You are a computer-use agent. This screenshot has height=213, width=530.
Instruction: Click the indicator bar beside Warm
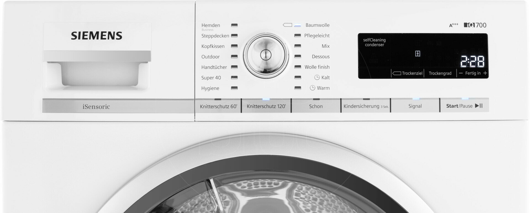tap(297, 88)
